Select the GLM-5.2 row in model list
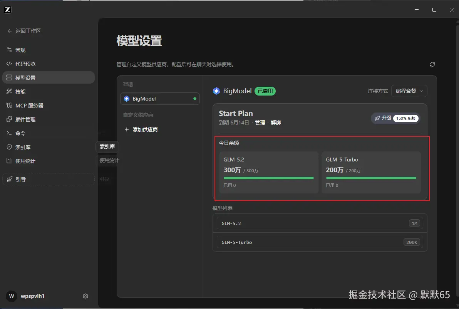This screenshot has height=309, width=459. coord(320,223)
